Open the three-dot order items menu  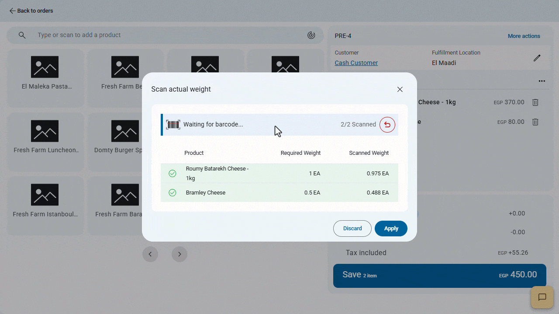(542, 81)
